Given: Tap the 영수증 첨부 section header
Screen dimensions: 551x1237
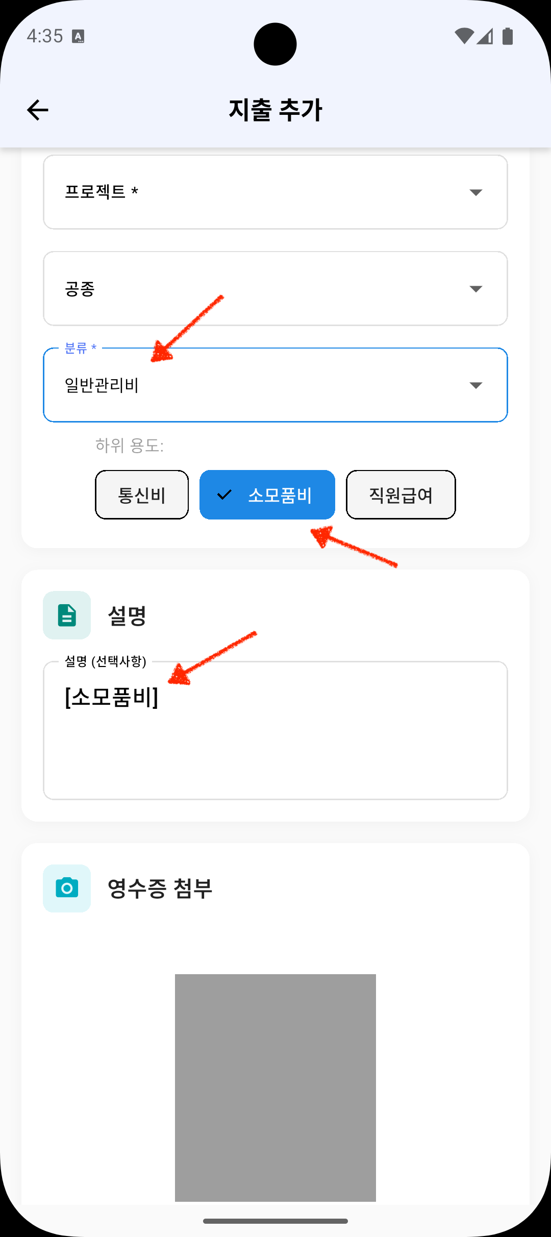Looking at the screenshot, I should click(160, 888).
